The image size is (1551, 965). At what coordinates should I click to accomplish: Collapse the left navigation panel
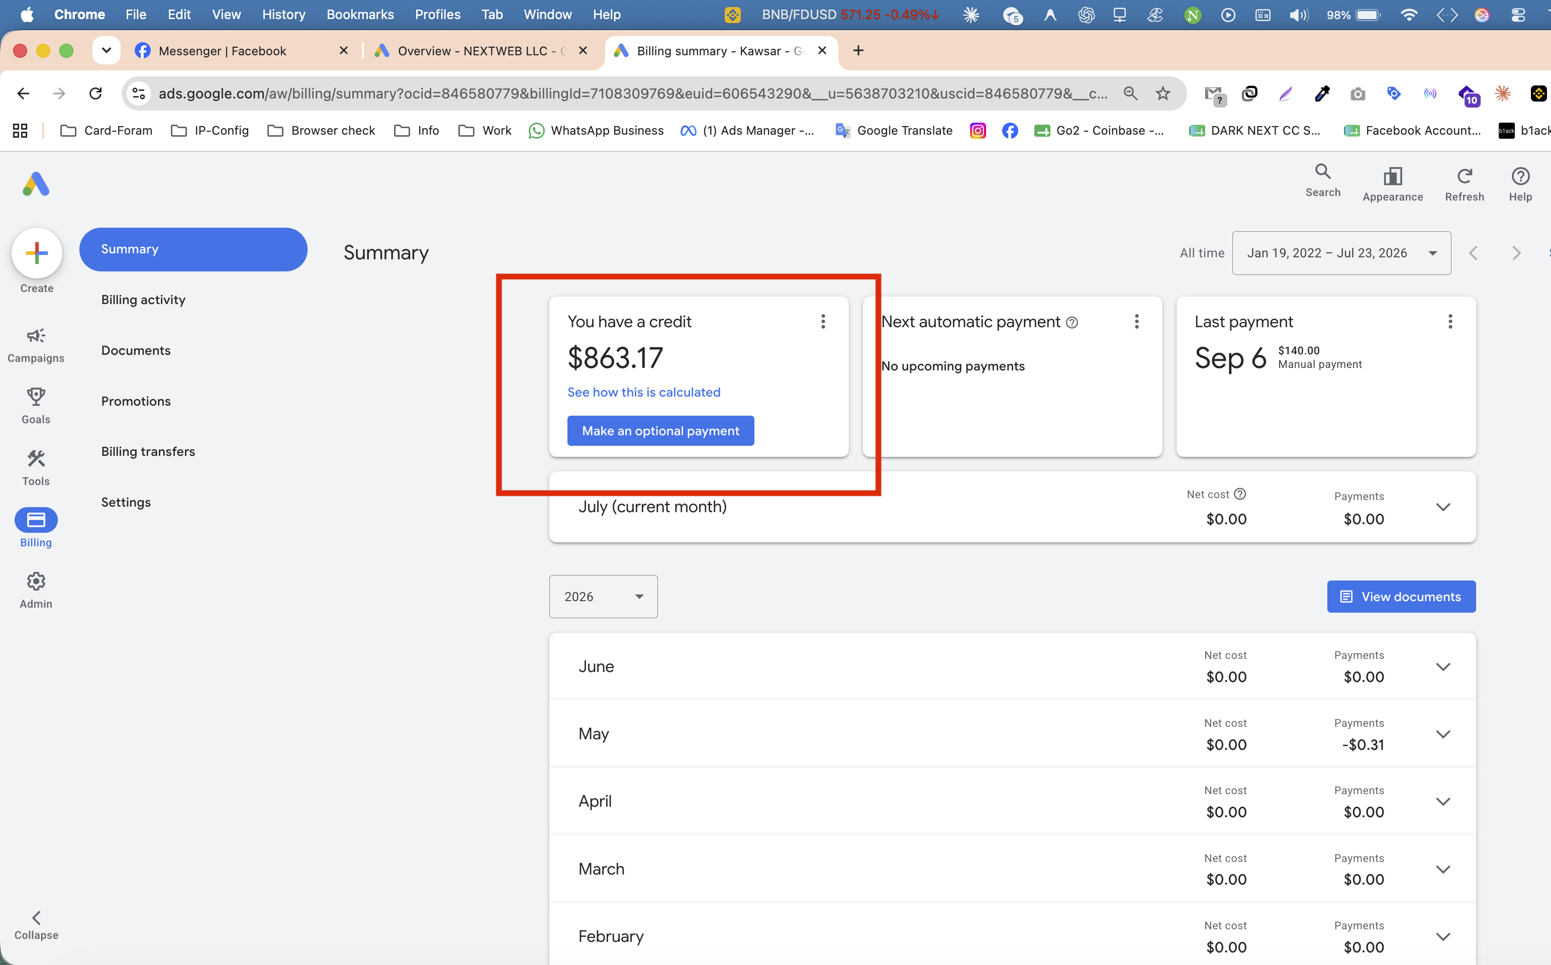coord(36,925)
